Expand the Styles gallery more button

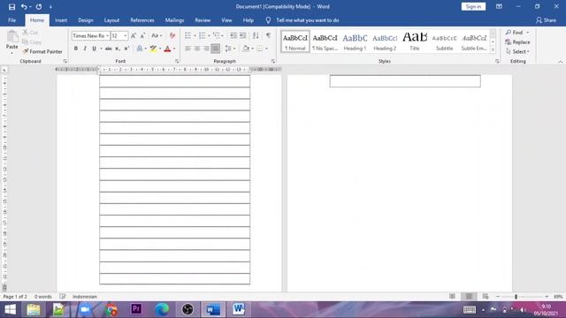[x=493, y=50]
